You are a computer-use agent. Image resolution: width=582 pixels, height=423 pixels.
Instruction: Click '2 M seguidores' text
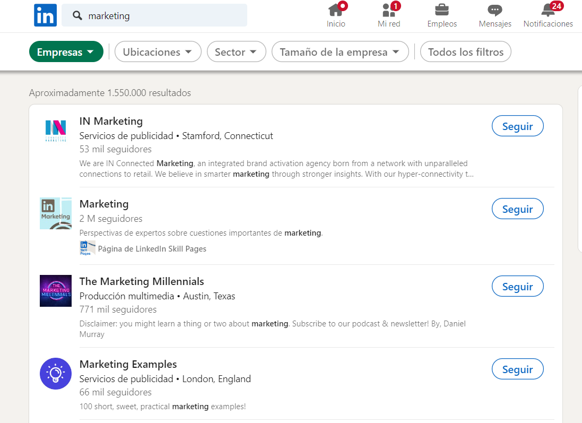[111, 219]
